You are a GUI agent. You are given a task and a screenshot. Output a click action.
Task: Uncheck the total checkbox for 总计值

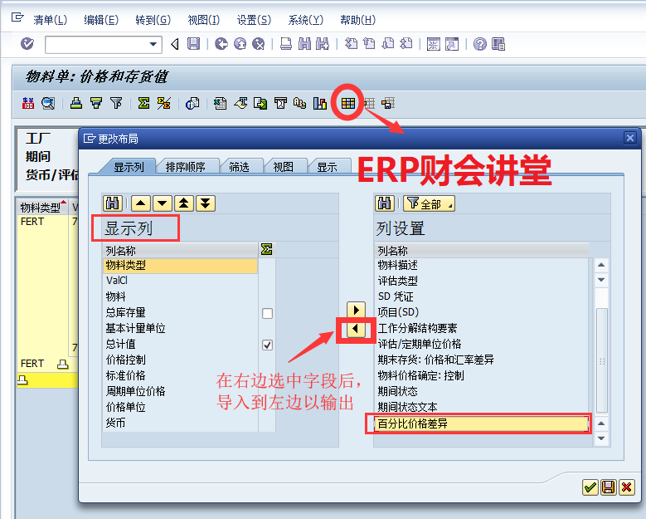(267, 345)
